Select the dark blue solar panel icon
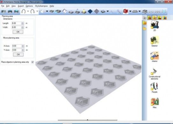Image resolution: width=173 pixels, height=124 pixels. coord(90,11)
